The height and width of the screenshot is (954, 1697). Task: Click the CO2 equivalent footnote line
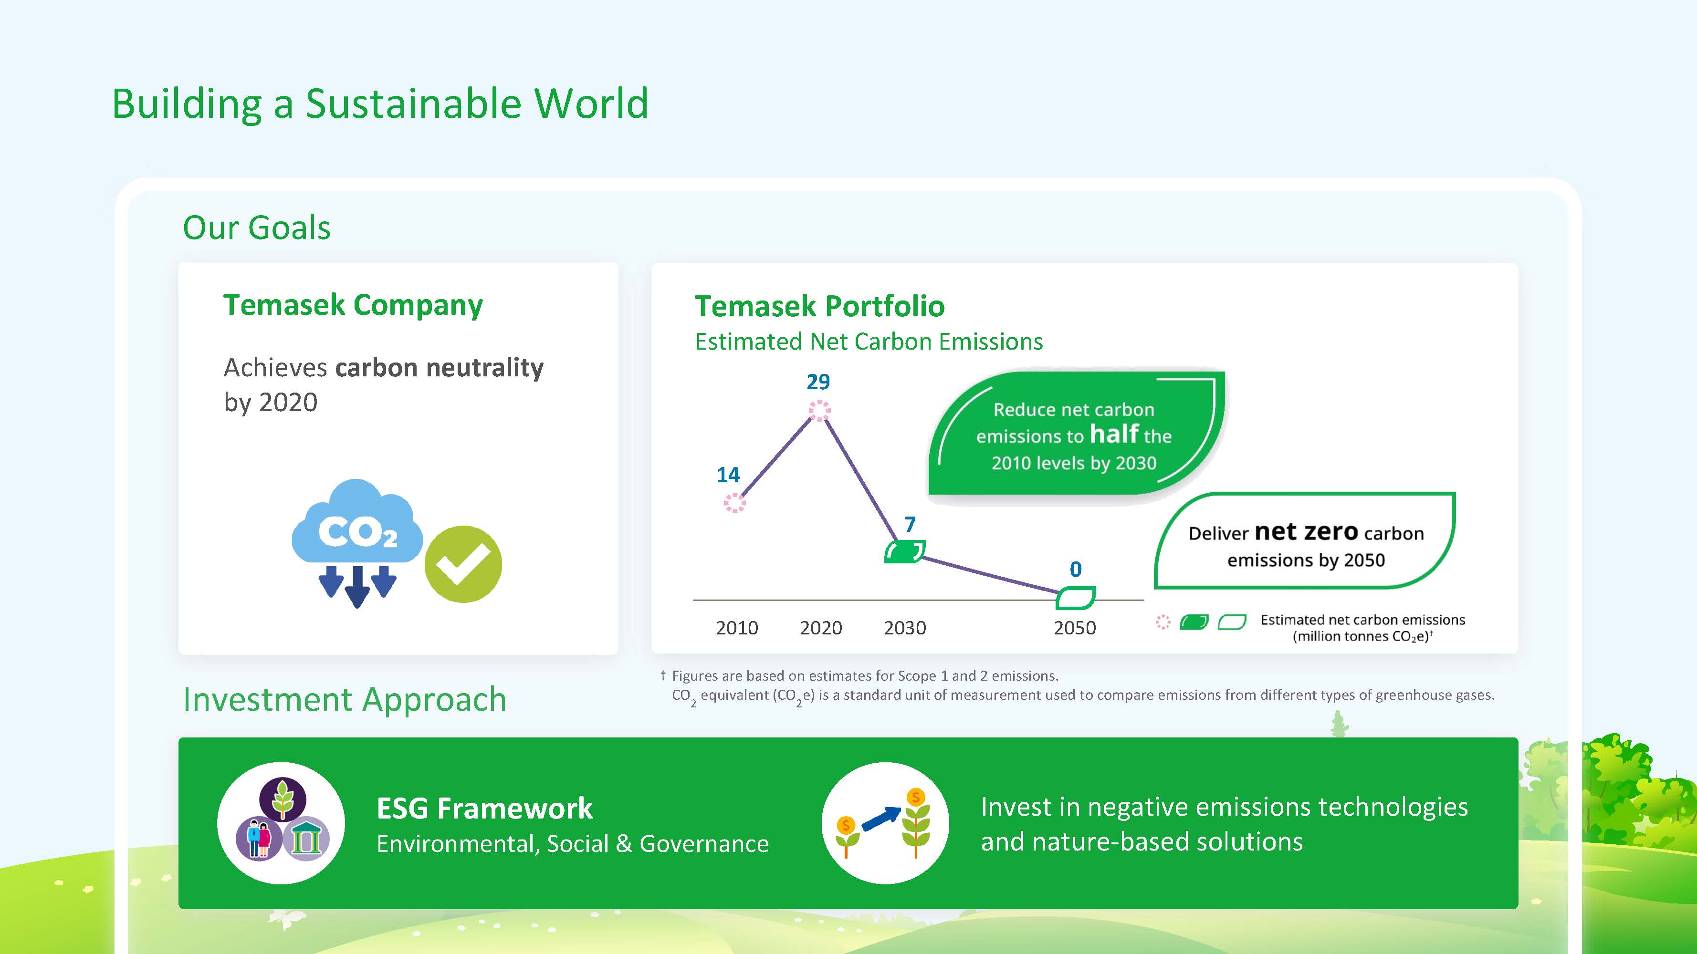pyautogui.click(x=1083, y=696)
